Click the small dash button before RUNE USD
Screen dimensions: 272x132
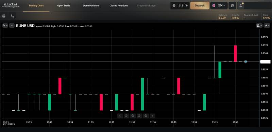pyautogui.click(x=12, y=26)
